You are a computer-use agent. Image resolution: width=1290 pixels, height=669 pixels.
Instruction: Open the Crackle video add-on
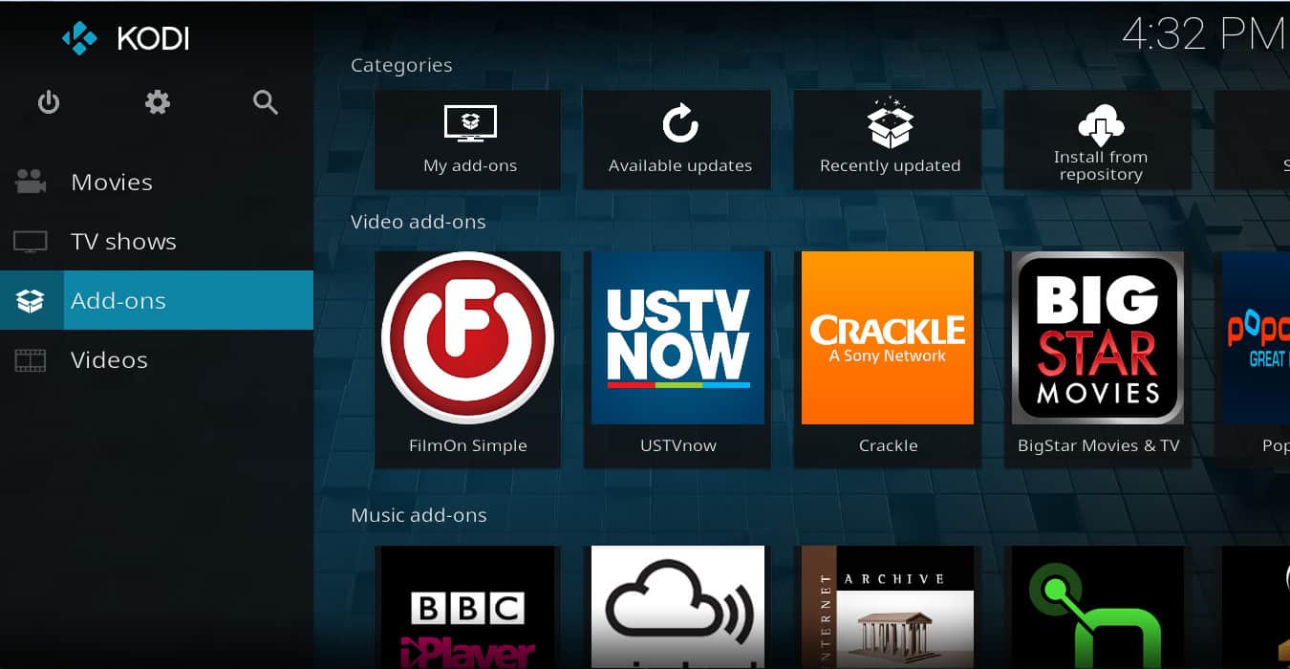(x=889, y=359)
